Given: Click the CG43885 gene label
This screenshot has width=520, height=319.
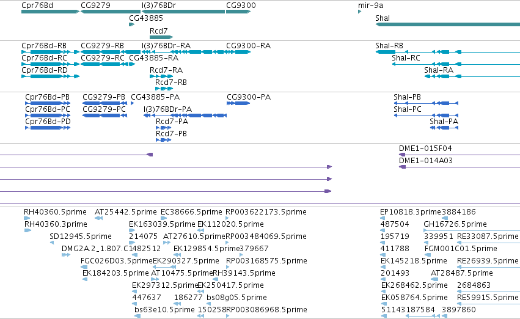Looking at the screenshot, I should point(146,18).
